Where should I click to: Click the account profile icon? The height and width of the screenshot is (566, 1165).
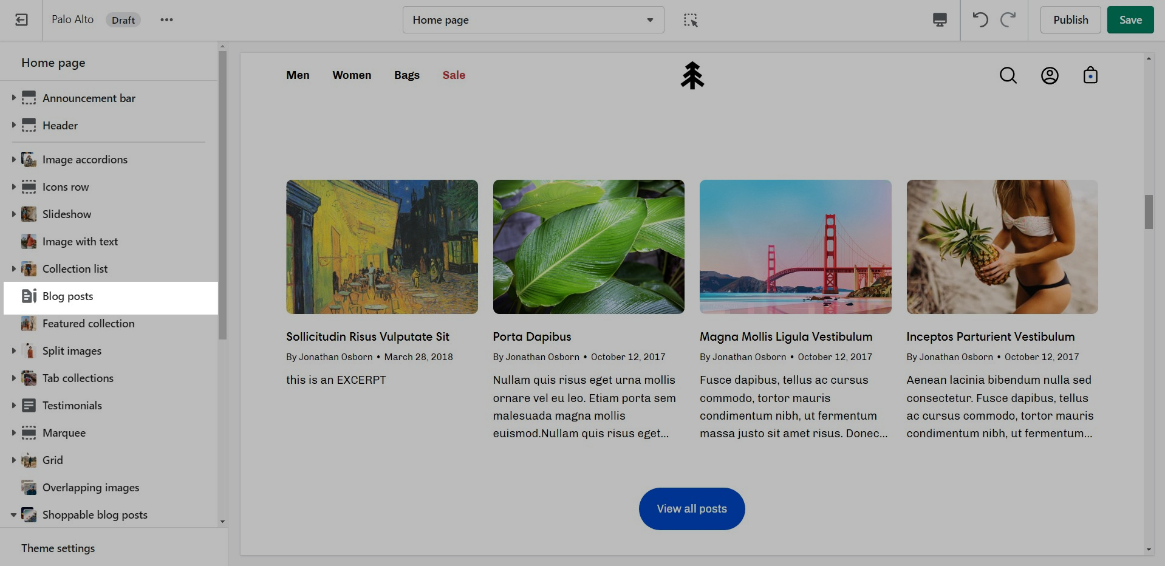tap(1050, 75)
